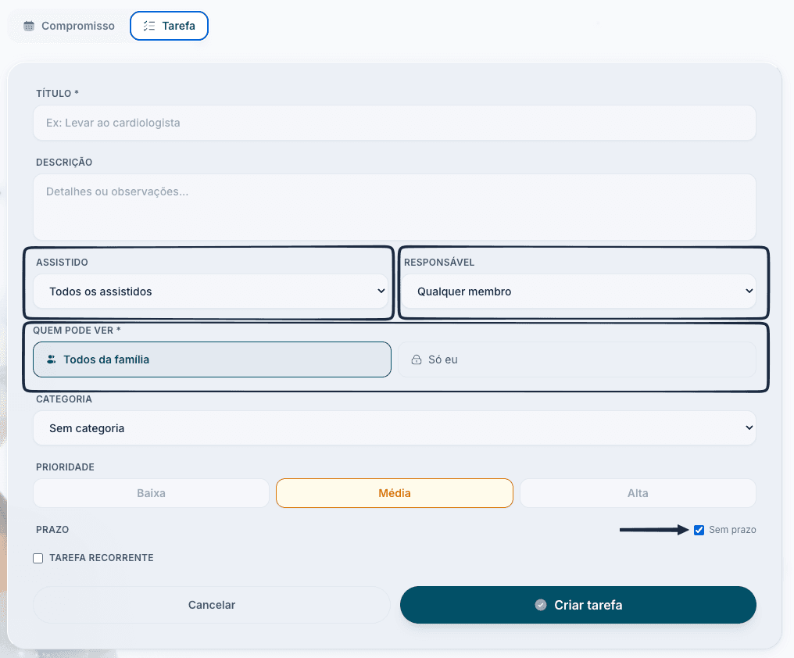Expand the Categoria dropdown

tap(395, 428)
